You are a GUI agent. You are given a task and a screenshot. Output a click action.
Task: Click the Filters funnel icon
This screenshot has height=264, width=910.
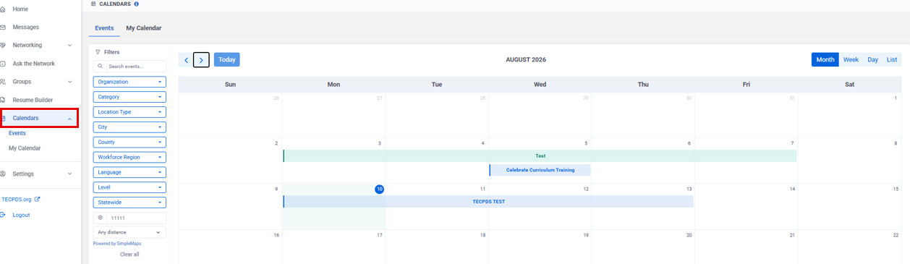click(98, 52)
